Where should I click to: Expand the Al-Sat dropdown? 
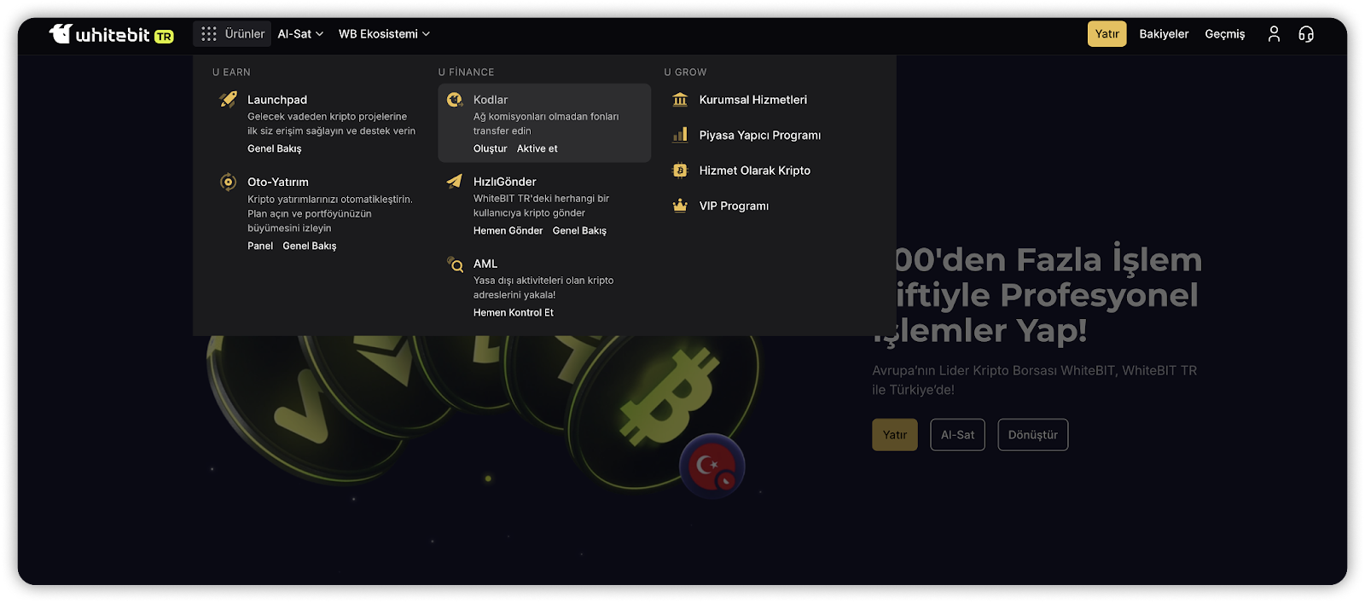point(300,34)
